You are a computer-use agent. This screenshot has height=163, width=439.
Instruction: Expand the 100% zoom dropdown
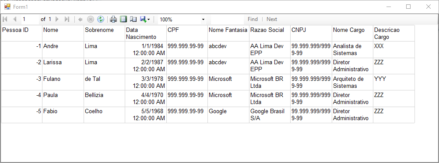point(182,20)
